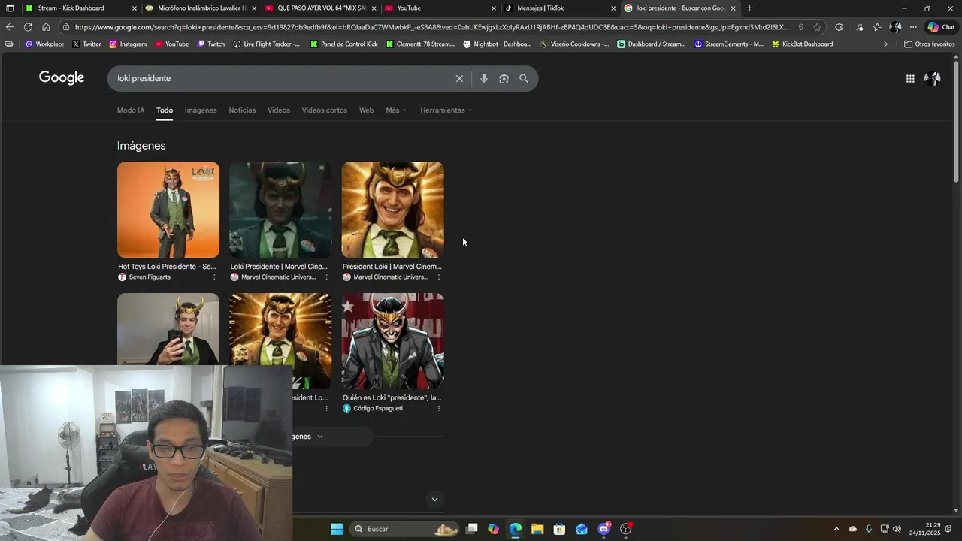Open the Código Espagueti comic Loki image
Image resolution: width=962 pixels, height=541 pixels.
[393, 341]
